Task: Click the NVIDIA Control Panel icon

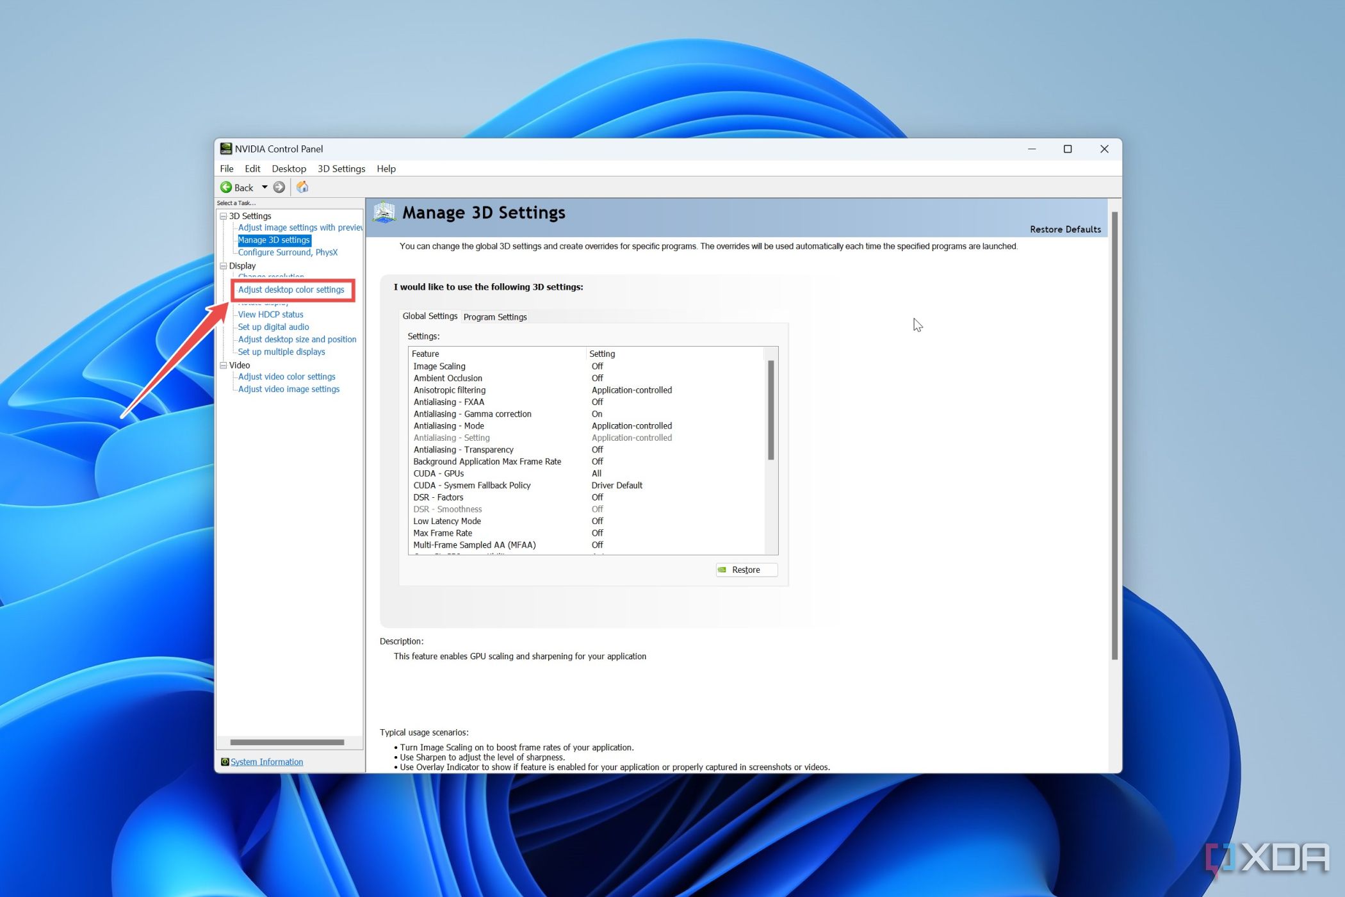Action: [224, 148]
